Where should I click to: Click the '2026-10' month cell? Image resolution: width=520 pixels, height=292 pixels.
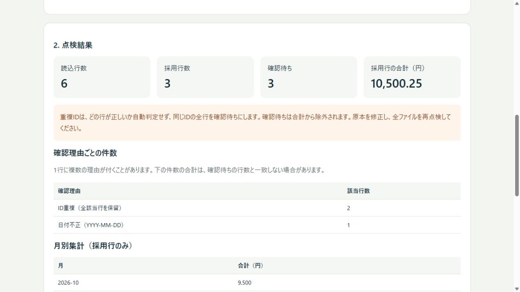click(69, 283)
